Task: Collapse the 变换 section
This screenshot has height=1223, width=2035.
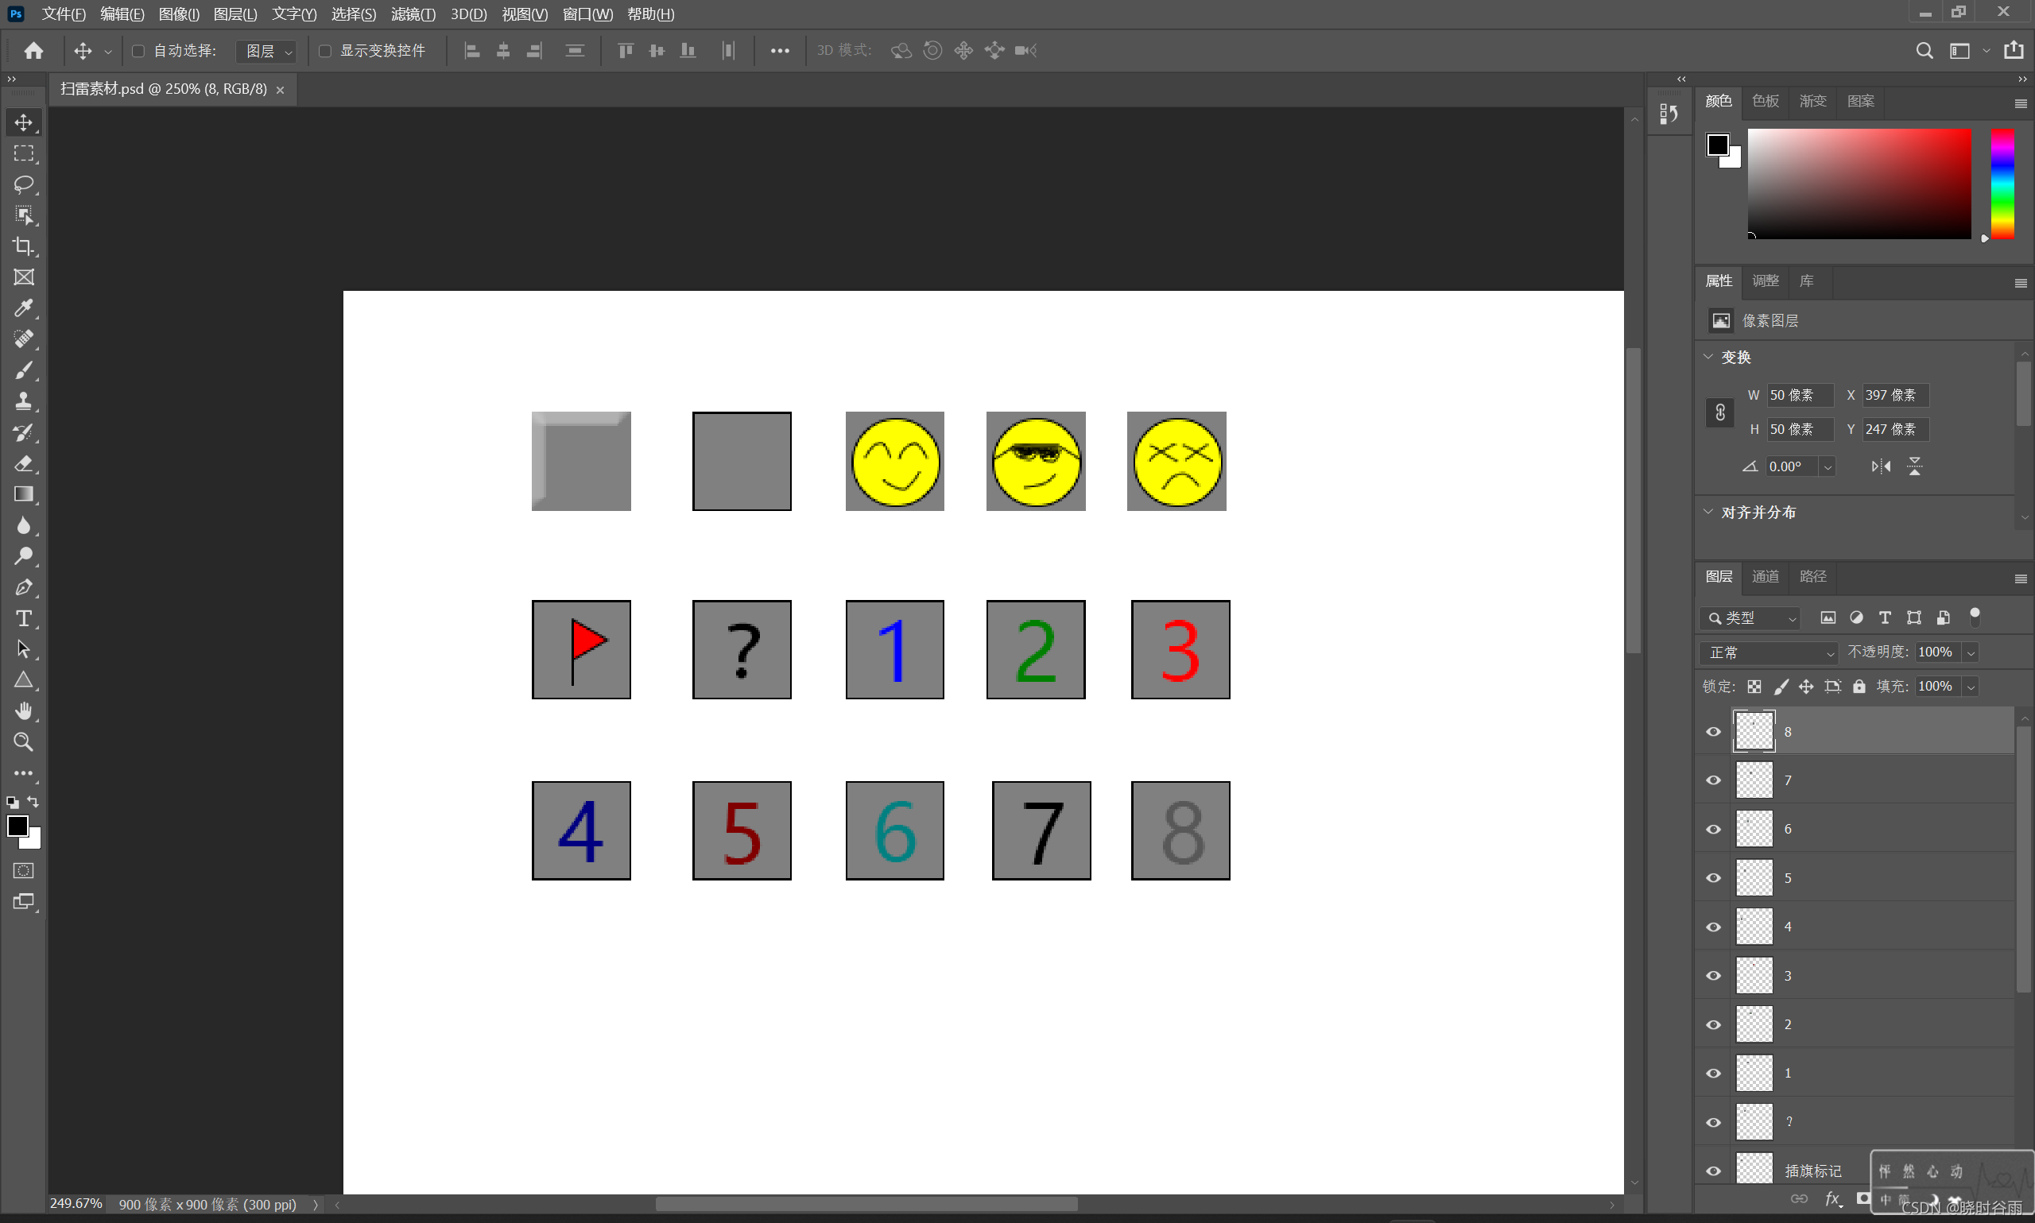Action: (1708, 357)
